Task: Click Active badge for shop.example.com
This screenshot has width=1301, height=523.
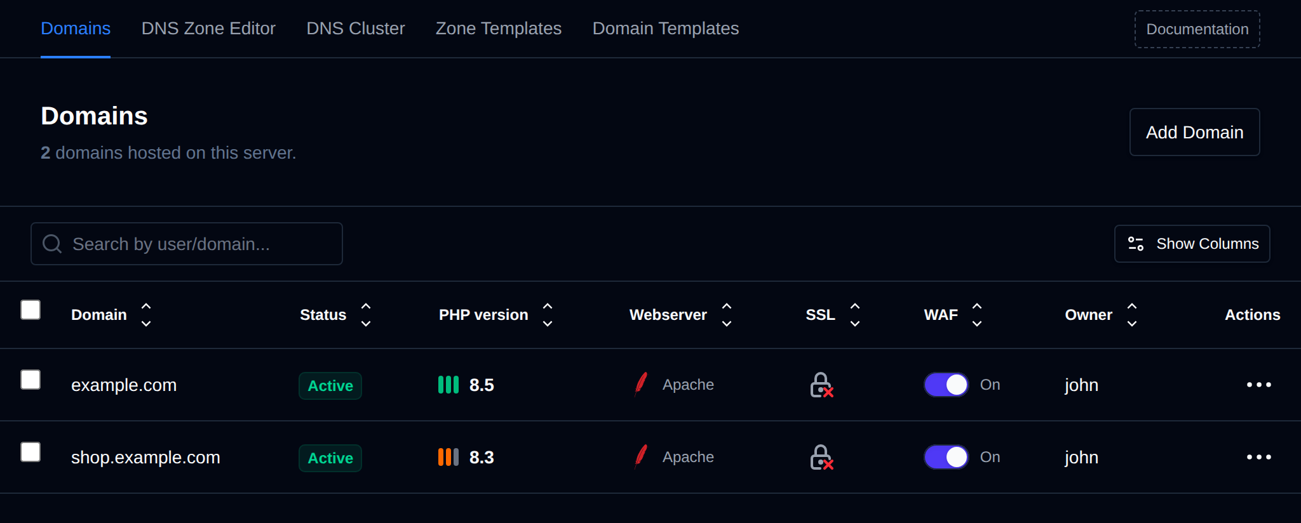Action: [x=330, y=458]
